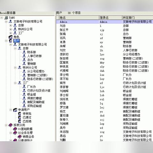Viewport: 153px width, 153px height.
Task: Click the icon beside 营销部 (二级部) node
Action: 24,75
